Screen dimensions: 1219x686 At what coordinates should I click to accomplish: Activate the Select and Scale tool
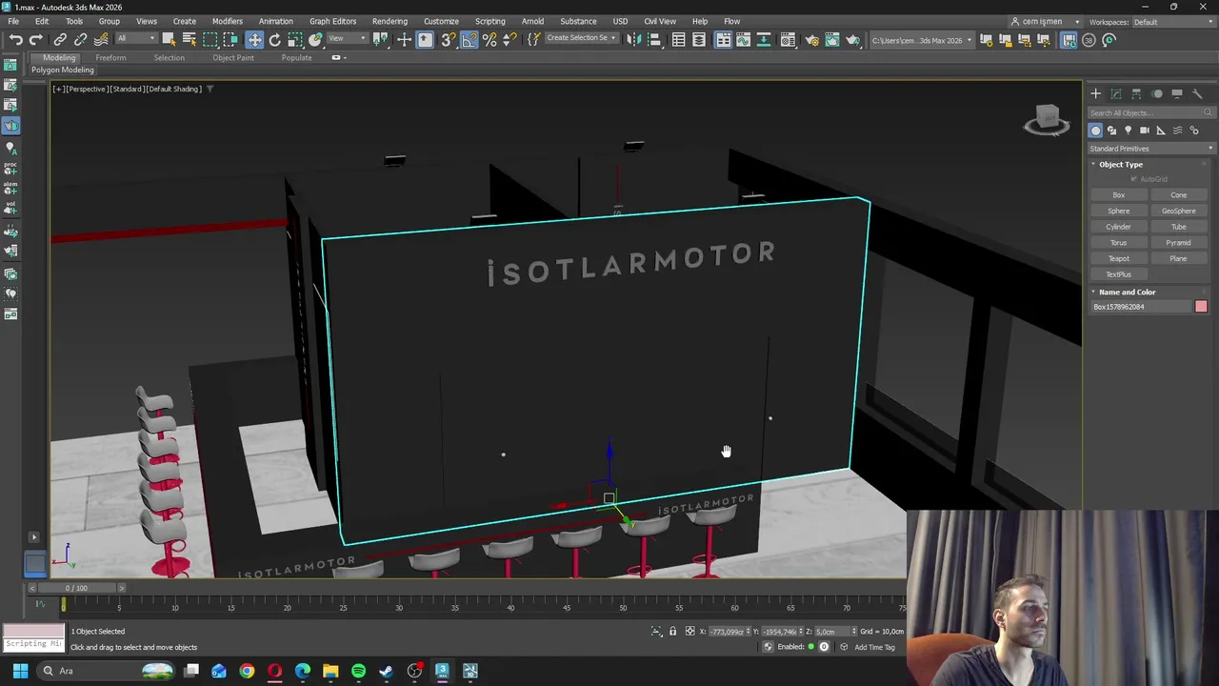(x=295, y=40)
